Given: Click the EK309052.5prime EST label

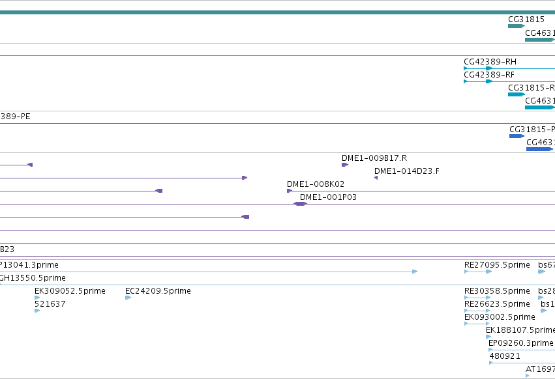Looking at the screenshot, I should click(x=70, y=291).
